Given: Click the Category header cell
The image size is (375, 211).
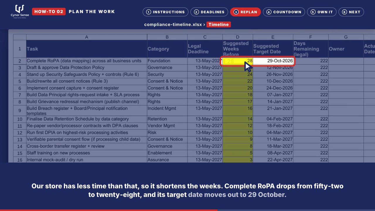Looking at the screenshot, I should [x=167, y=49].
